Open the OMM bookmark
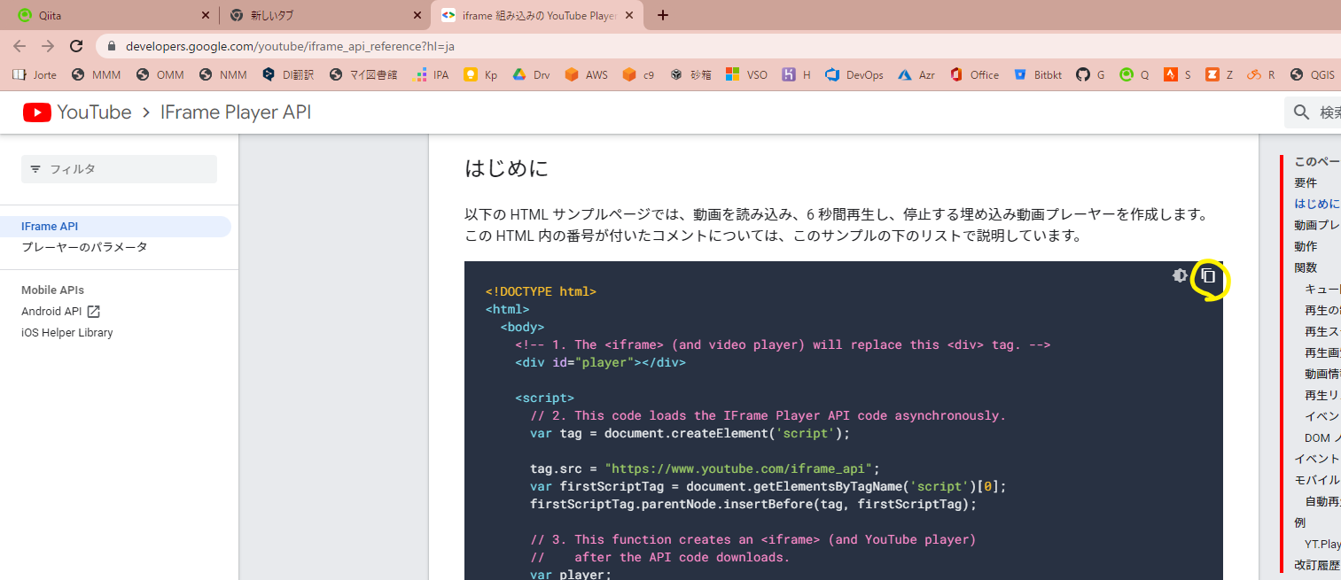The image size is (1341, 580). pyautogui.click(x=160, y=75)
